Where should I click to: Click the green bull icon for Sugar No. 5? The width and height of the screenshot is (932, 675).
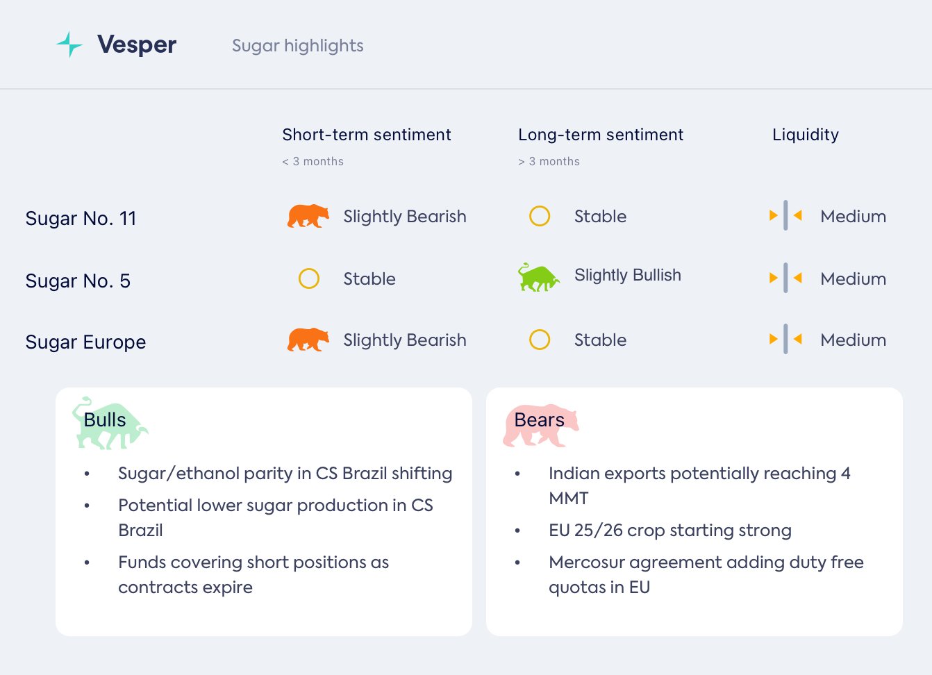(538, 278)
